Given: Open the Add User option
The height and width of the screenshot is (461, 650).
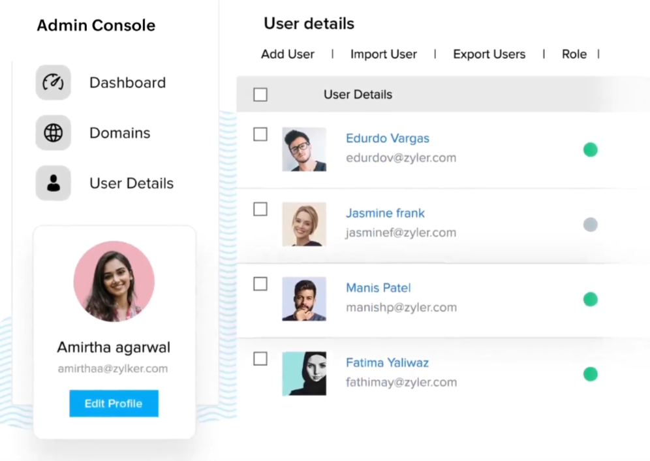Looking at the screenshot, I should 288,54.
